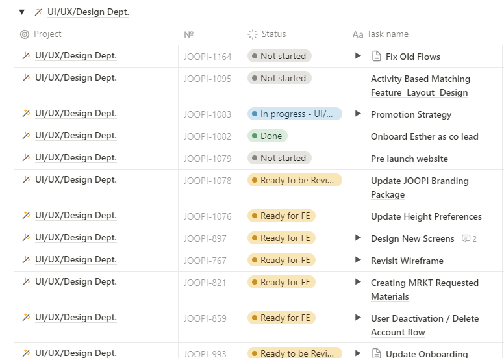Change Done status of JOOPI-1082
Image resolution: width=504 pixels, height=358 pixels.
click(268, 136)
